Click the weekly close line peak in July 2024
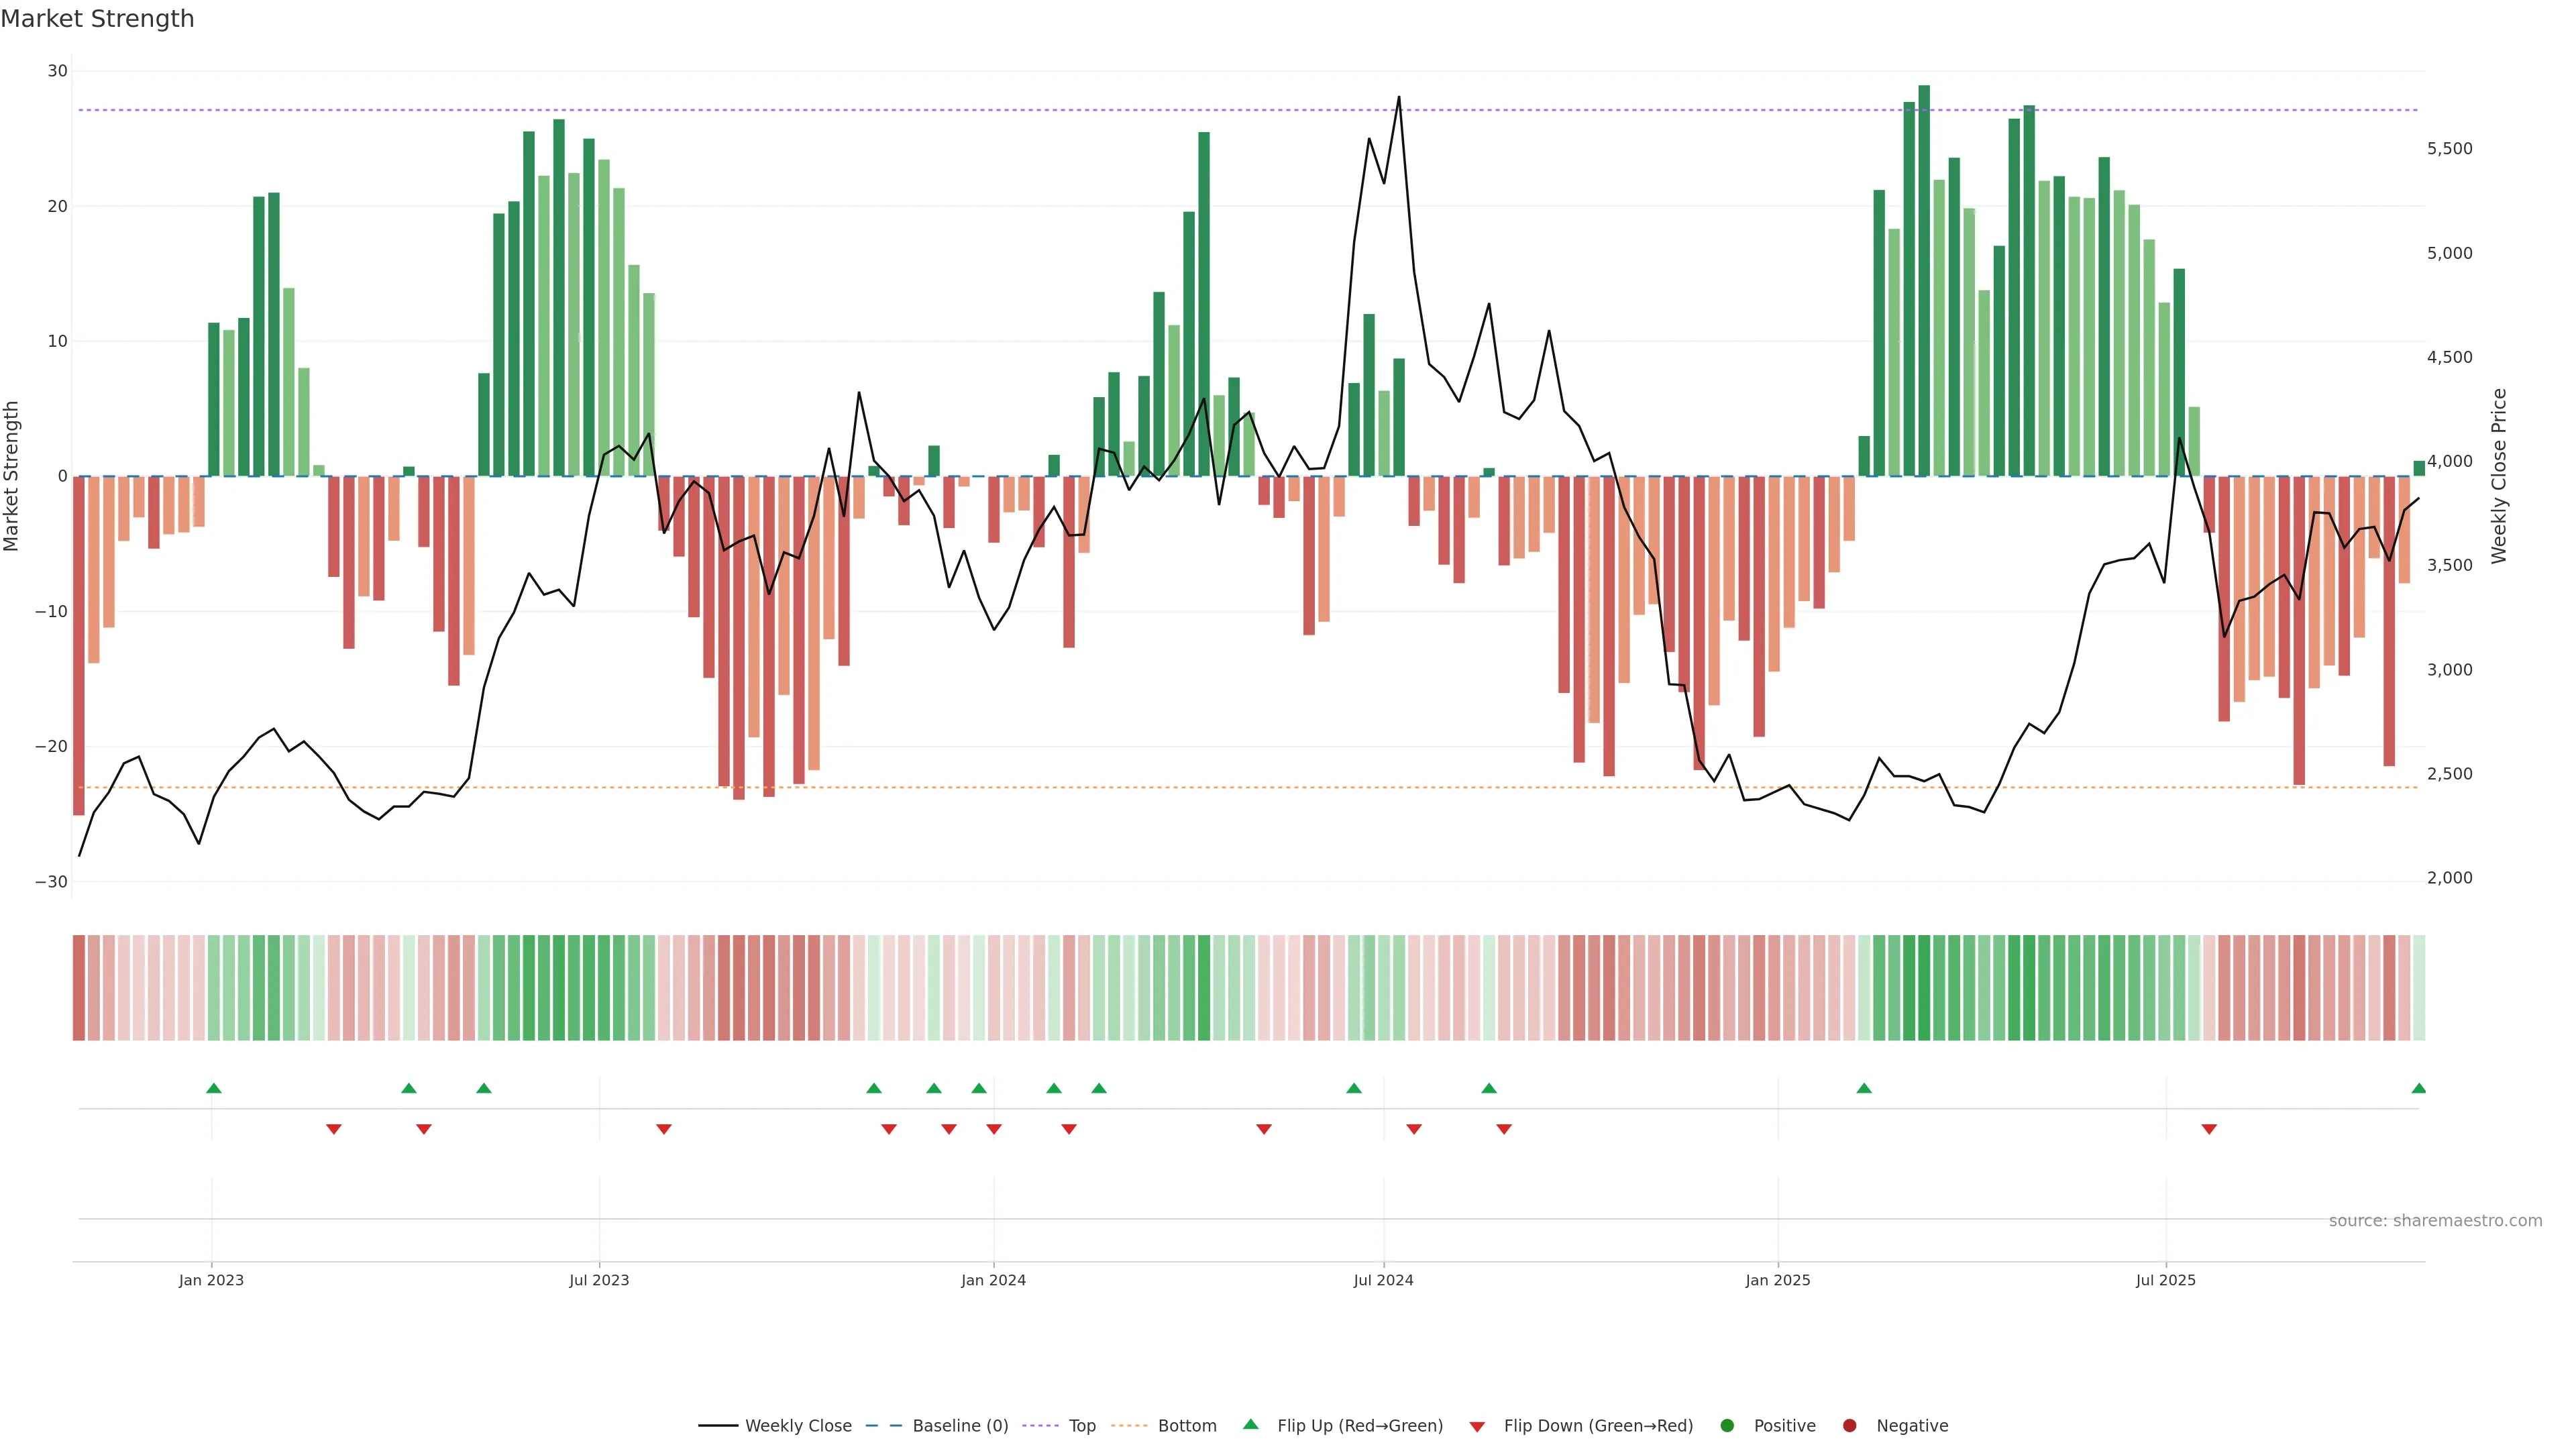Image resolution: width=2576 pixels, height=1449 pixels. click(1398, 98)
